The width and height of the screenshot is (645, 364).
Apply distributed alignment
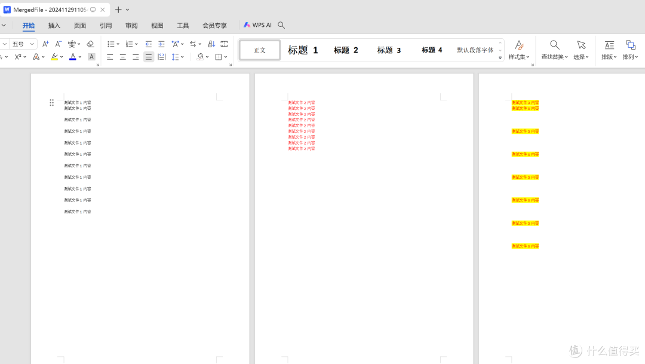[x=162, y=57]
